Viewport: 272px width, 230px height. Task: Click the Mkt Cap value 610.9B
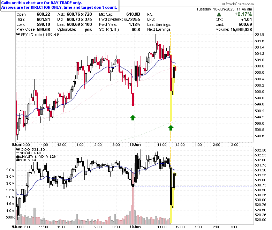[133, 14]
